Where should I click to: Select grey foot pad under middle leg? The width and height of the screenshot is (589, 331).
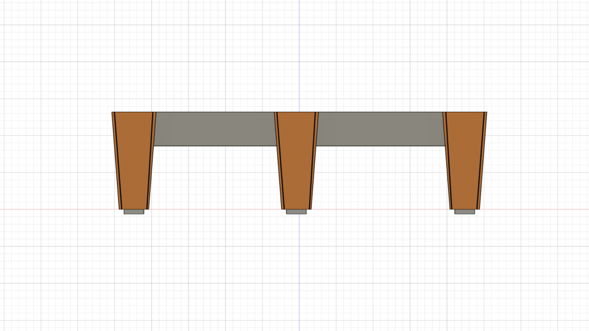(296, 212)
